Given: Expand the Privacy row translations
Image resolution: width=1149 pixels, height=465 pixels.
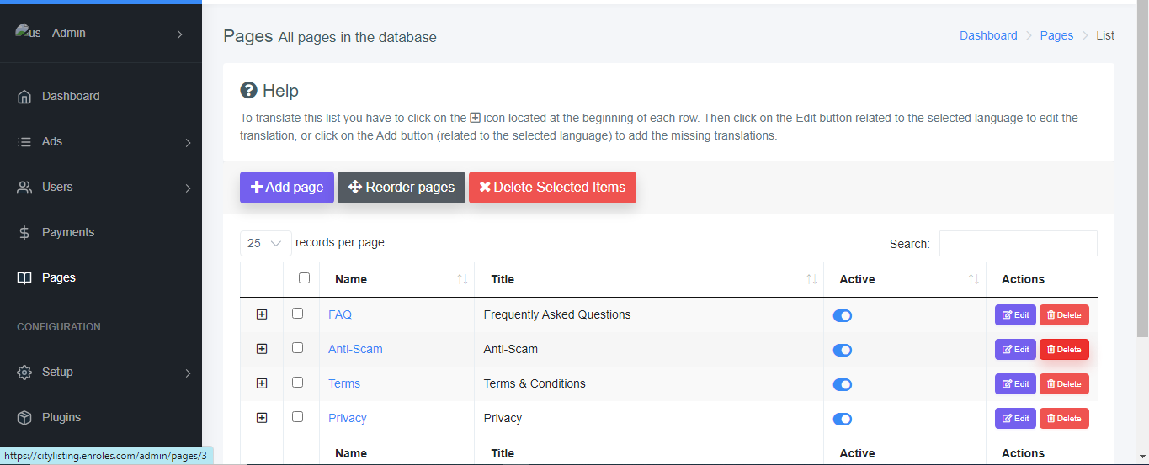Looking at the screenshot, I should pyautogui.click(x=262, y=418).
